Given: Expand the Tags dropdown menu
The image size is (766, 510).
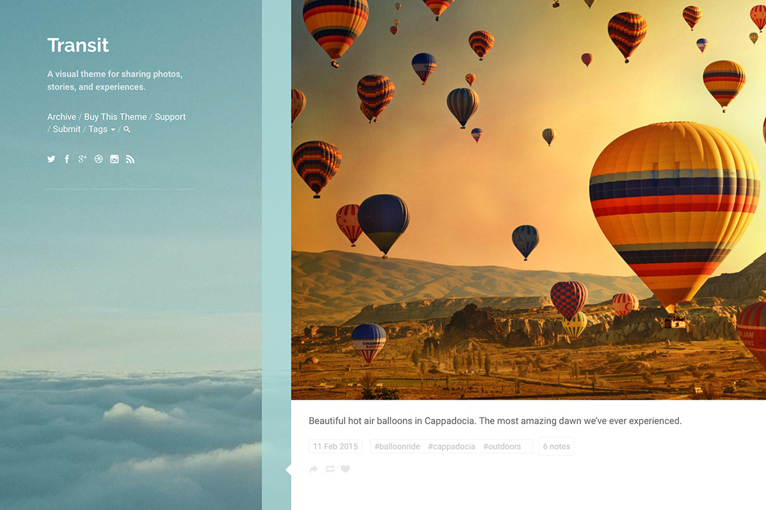Looking at the screenshot, I should coord(102,129).
